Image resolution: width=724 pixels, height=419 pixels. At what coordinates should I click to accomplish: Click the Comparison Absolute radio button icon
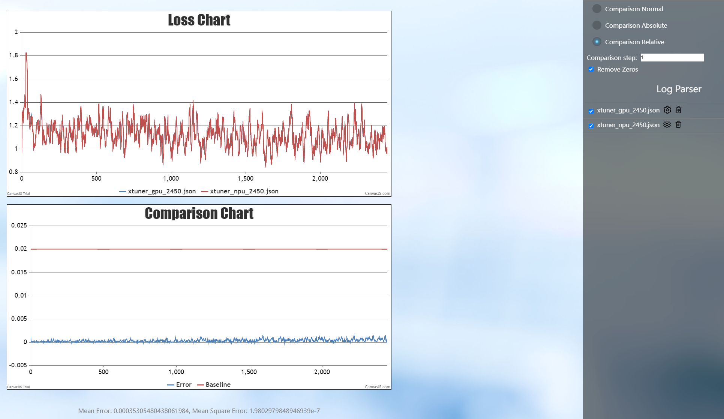click(x=597, y=25)
